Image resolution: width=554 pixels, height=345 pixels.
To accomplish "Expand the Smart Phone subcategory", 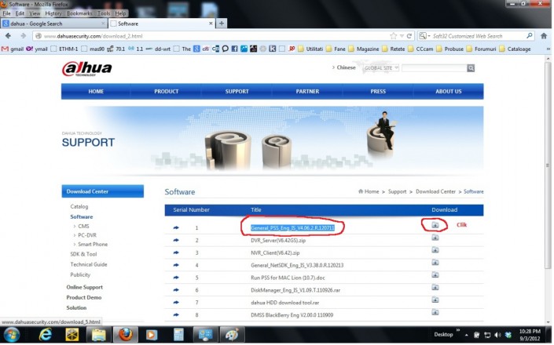I will coord(92,245).
